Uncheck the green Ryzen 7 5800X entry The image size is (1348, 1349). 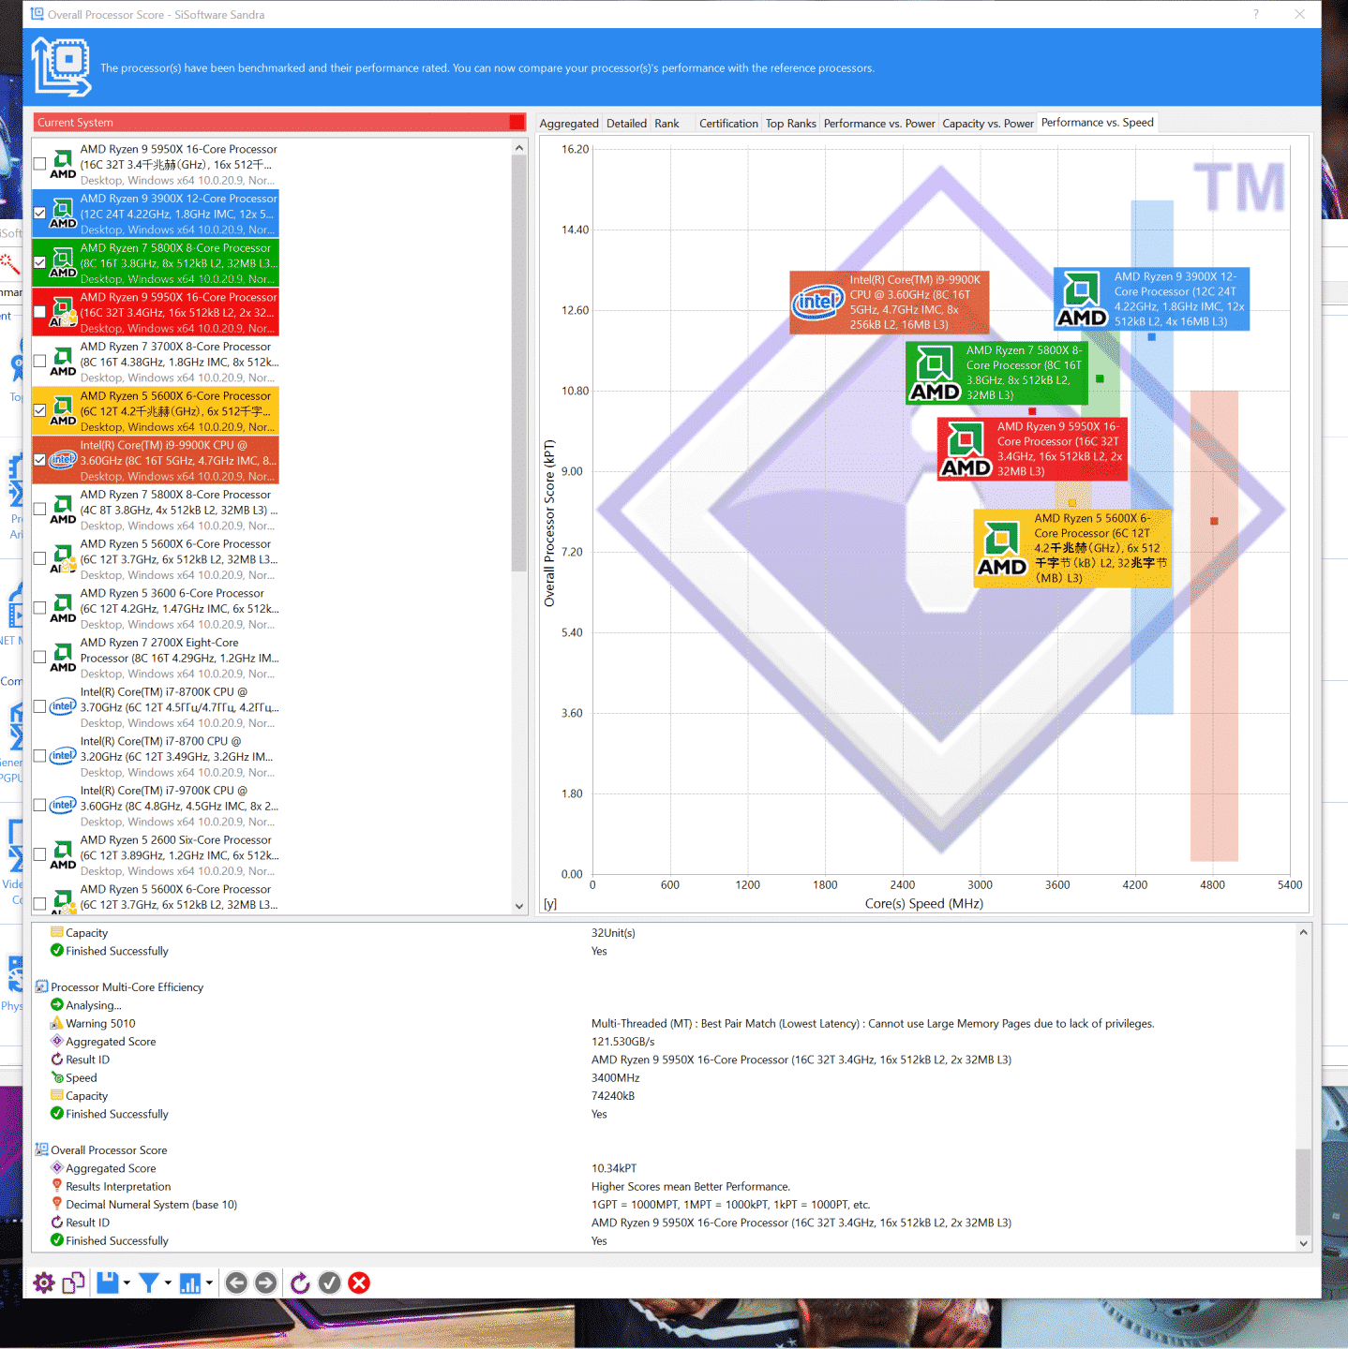coord(39,262)
